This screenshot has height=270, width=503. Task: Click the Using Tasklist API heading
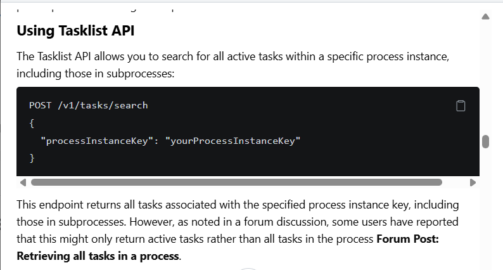(75, 31)
